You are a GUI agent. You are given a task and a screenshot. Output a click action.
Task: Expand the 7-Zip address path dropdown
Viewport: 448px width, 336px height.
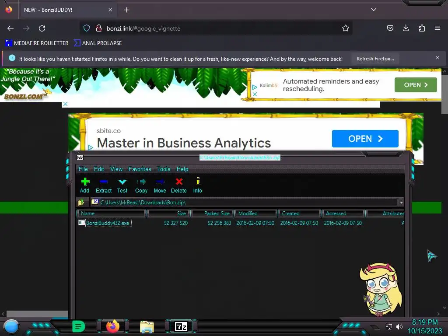tap(401, 203)
